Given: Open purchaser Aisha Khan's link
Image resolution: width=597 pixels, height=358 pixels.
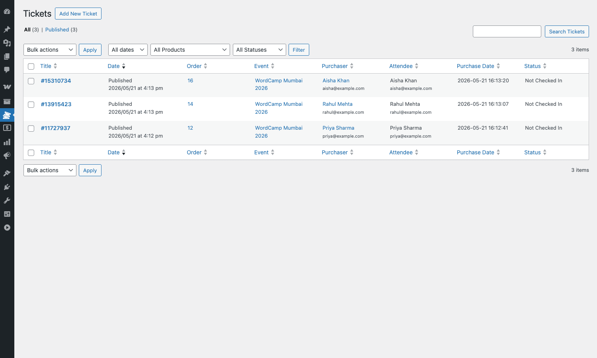Looking at the screenshot, I should (336, 81).
